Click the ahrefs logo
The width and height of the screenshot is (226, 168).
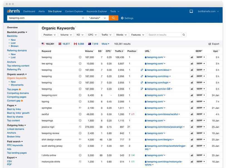(x=13, y=11)
